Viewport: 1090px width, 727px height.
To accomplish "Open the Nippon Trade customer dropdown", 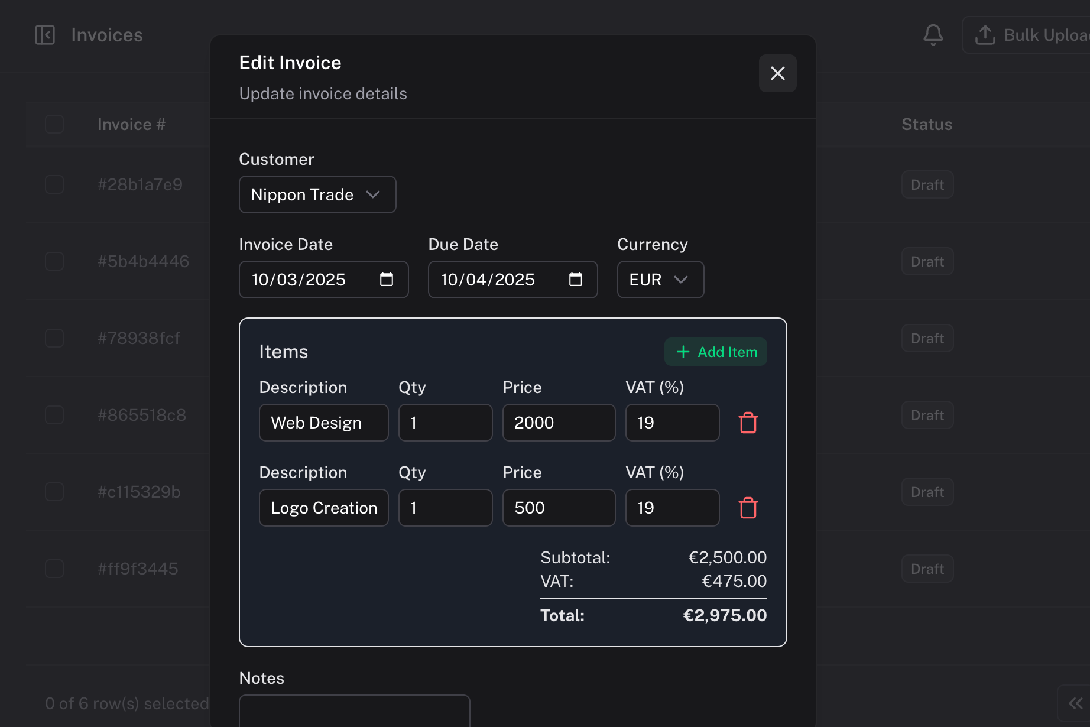I will pos(317,194).
